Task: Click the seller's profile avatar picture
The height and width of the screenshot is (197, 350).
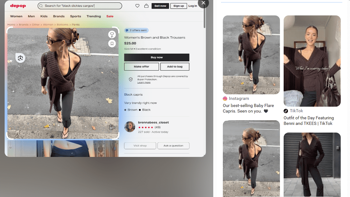Action: (x=130, y=127)
